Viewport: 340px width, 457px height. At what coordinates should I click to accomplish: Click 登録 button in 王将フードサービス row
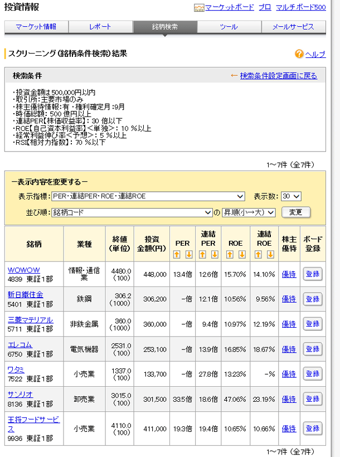click(313, 429)
